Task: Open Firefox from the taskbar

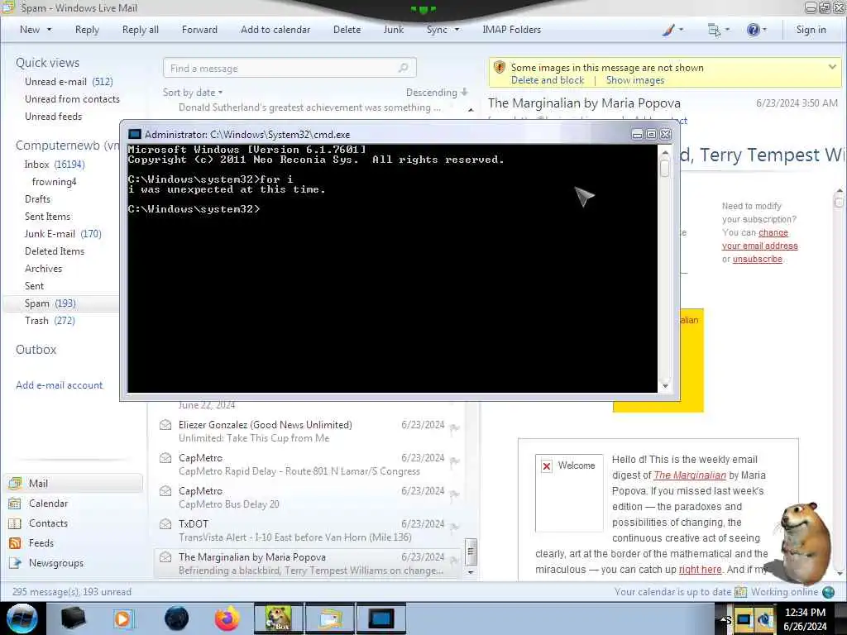Action: 227,618
